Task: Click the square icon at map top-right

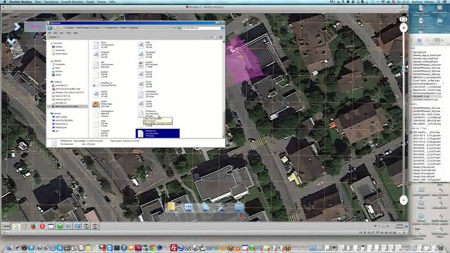Action: tap(404, 19)
